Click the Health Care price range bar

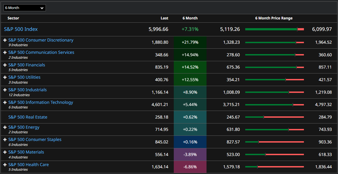tap(274, 167)
